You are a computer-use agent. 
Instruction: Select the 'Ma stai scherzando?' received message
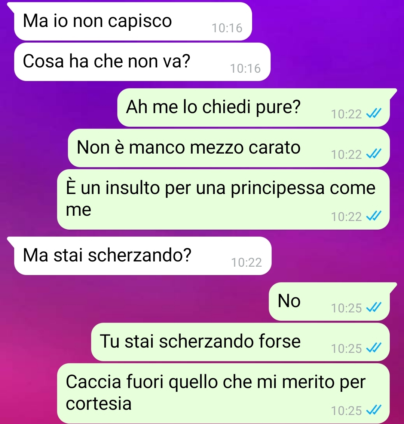click(x=143, y=256)
